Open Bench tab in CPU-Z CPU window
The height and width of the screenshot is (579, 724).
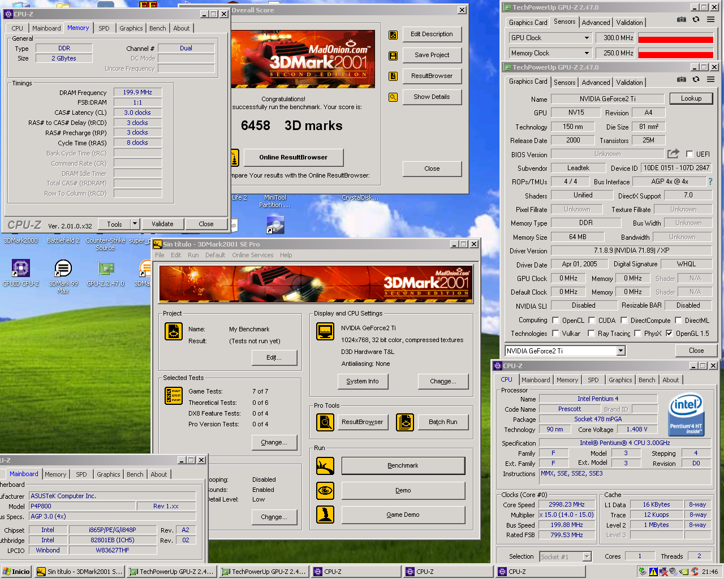click(x=647, y=380)
